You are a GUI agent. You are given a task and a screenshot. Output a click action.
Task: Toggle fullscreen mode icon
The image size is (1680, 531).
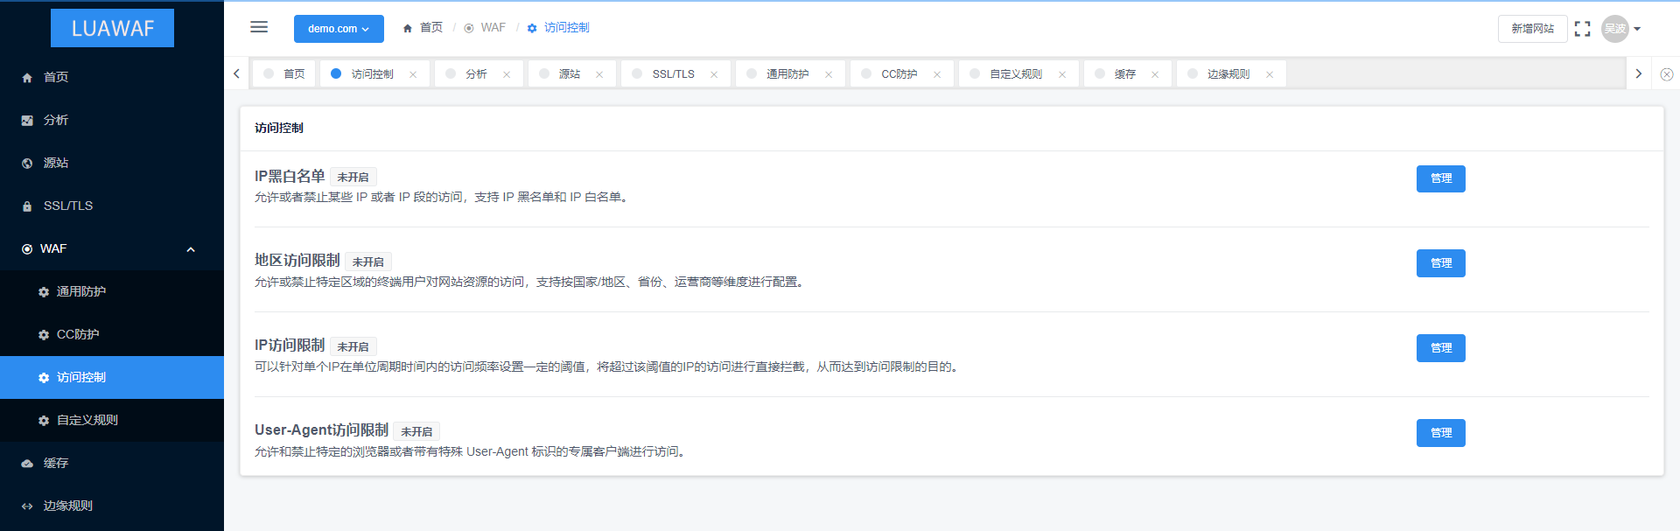pos(1582,29)
